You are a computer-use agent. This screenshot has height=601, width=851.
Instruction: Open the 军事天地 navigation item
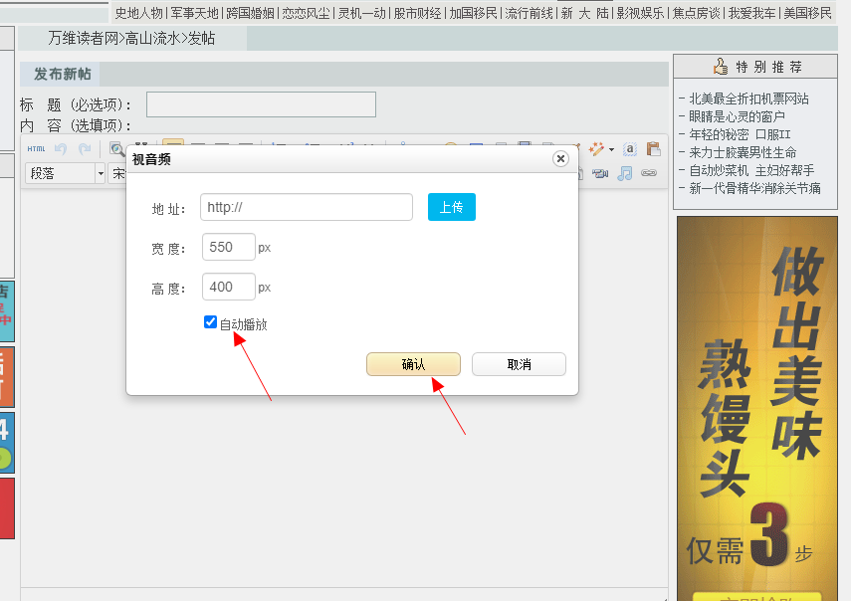194,13
